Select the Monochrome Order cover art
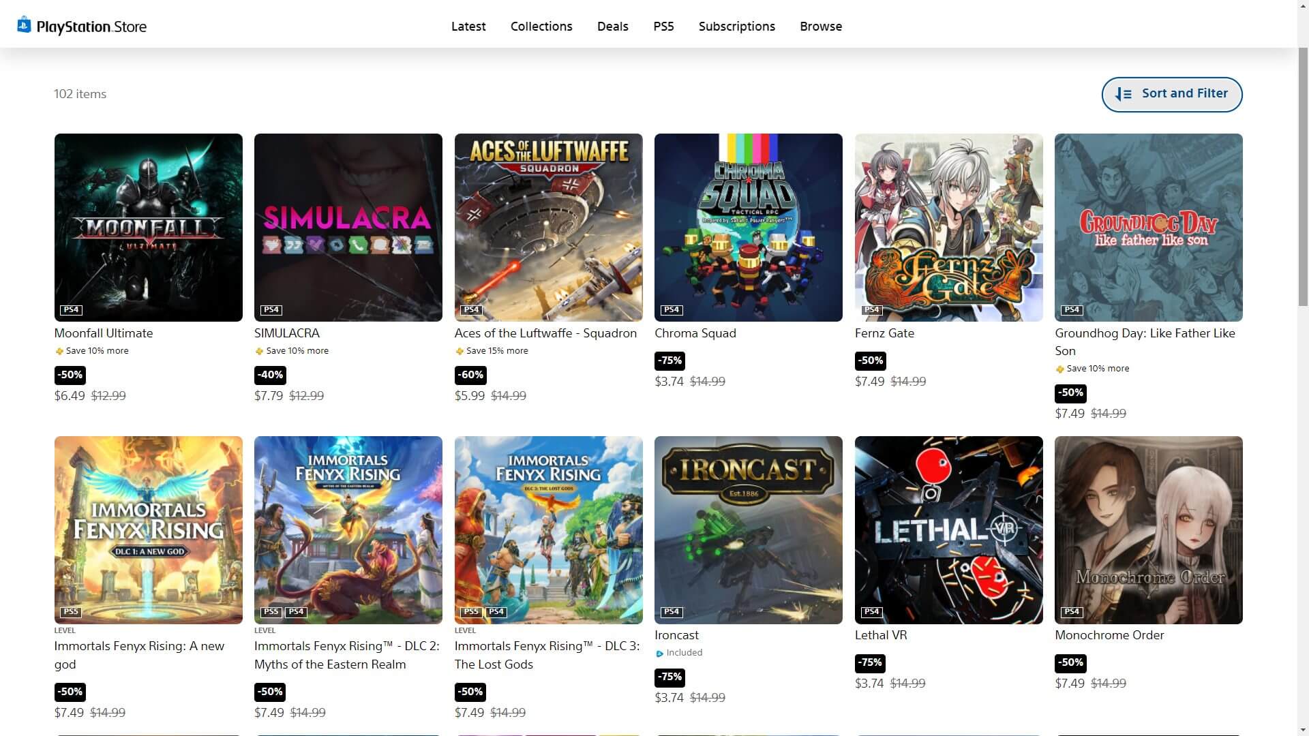Viewport: 1309px width, 736px height. (x=1148, y=530)
